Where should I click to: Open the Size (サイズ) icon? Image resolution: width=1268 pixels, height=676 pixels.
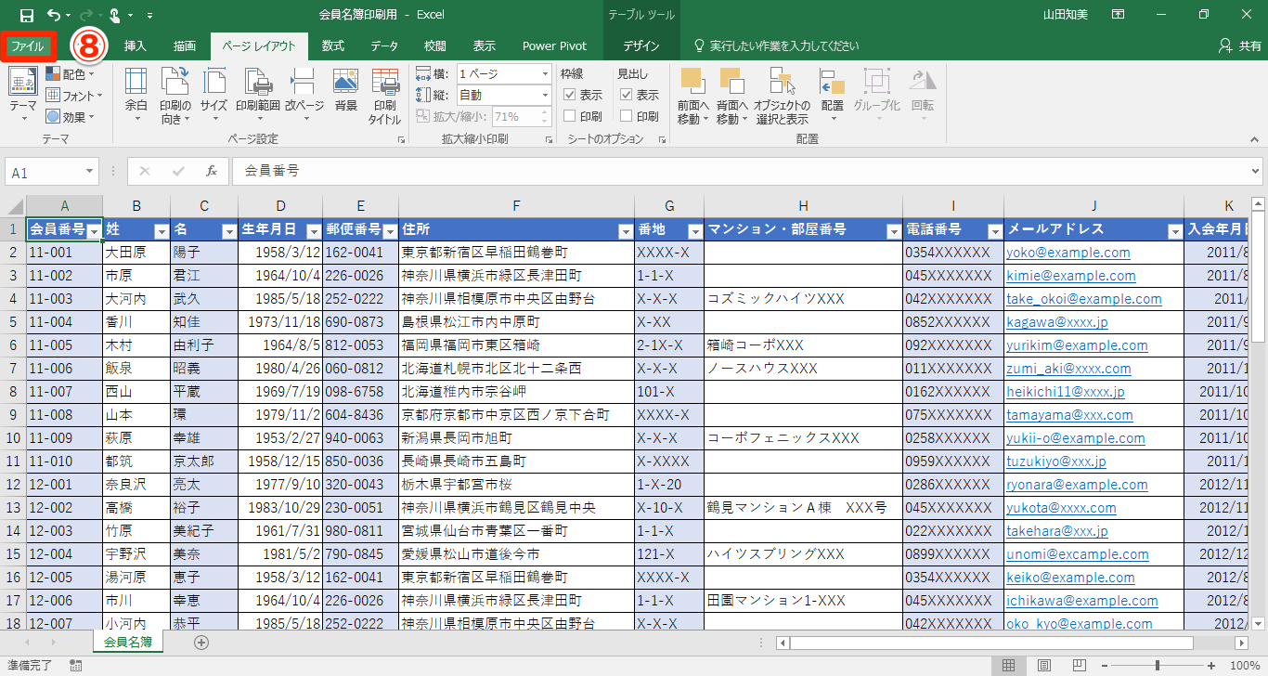(x=214, y=81)
